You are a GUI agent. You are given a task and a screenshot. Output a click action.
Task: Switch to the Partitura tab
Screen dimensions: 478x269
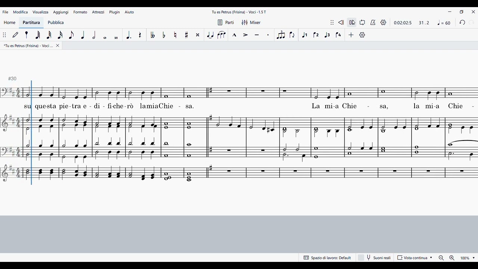[x=31, y=22]
